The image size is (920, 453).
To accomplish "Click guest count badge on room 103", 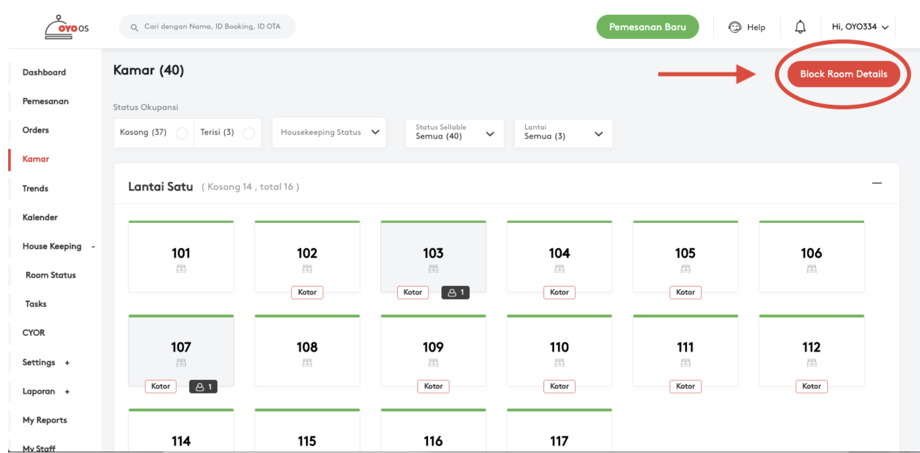I will coord(456,293).
